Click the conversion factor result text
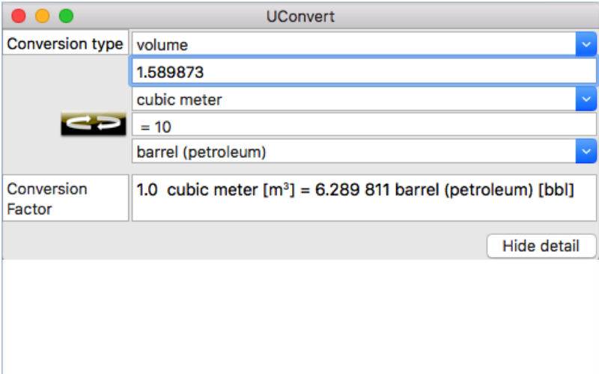Image resolution: width=599 pixels, height=374 pixels. click(x=356, y=190)
